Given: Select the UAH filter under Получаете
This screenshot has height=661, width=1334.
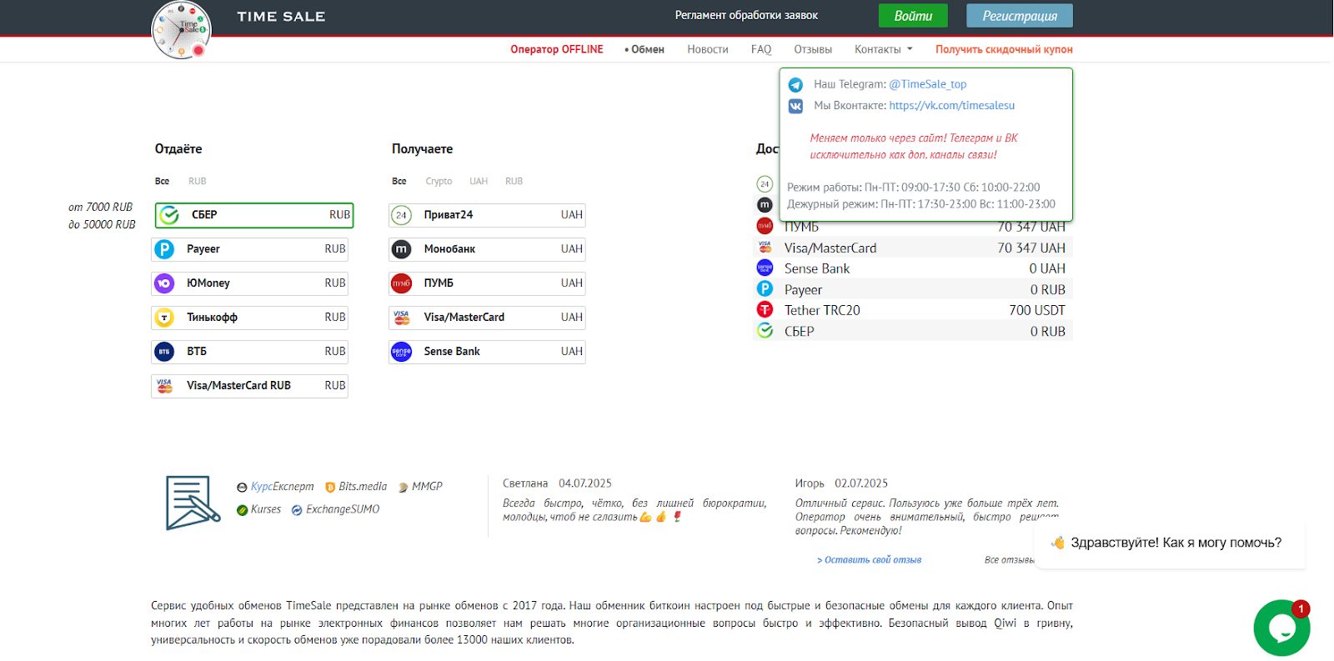Looking at the screenshot, I should coord(479,181).
